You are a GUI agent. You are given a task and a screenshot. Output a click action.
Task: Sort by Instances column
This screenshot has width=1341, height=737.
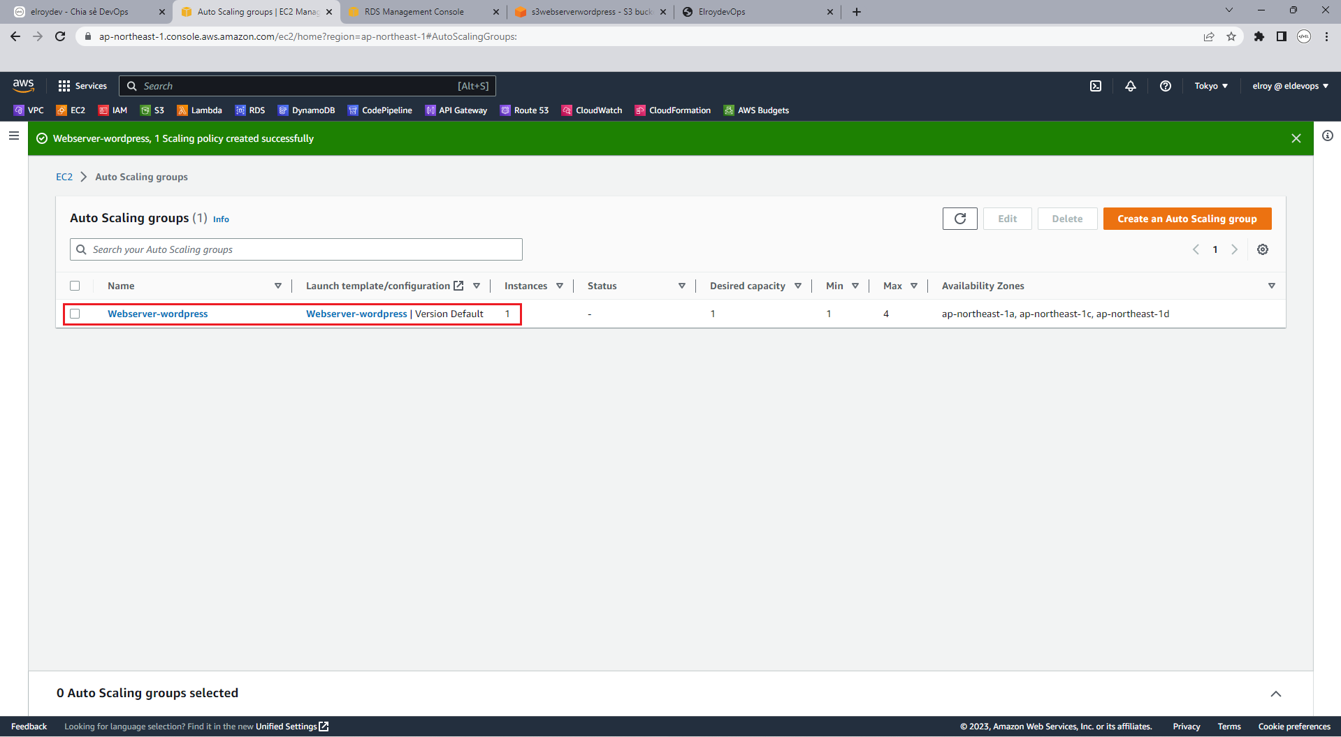pos(560,286)
